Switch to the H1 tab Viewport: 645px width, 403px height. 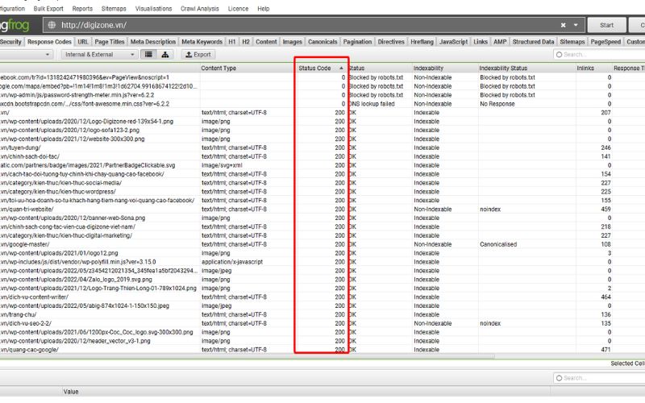tap(232, 42)
